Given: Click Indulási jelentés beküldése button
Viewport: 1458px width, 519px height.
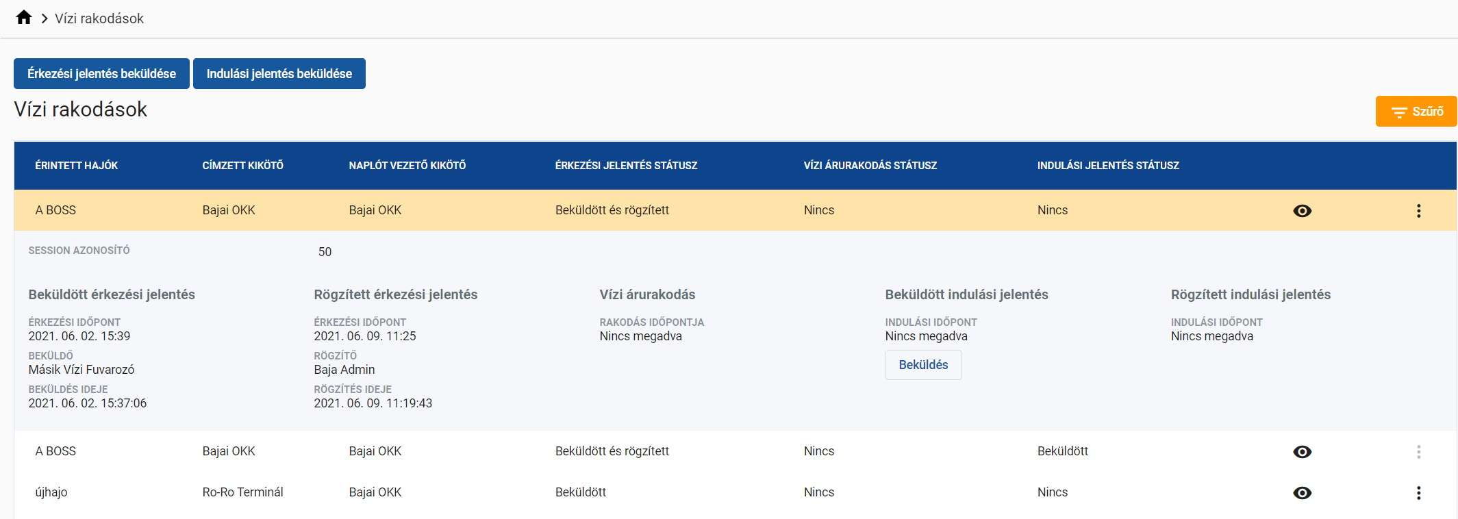Looking at the screenshot, I should coord(279,74).
